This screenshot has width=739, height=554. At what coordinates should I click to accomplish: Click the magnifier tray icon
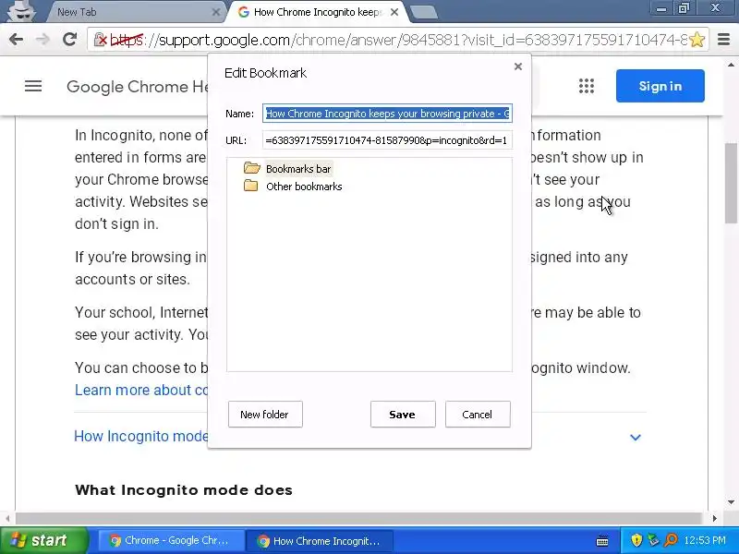click(671, 540)
